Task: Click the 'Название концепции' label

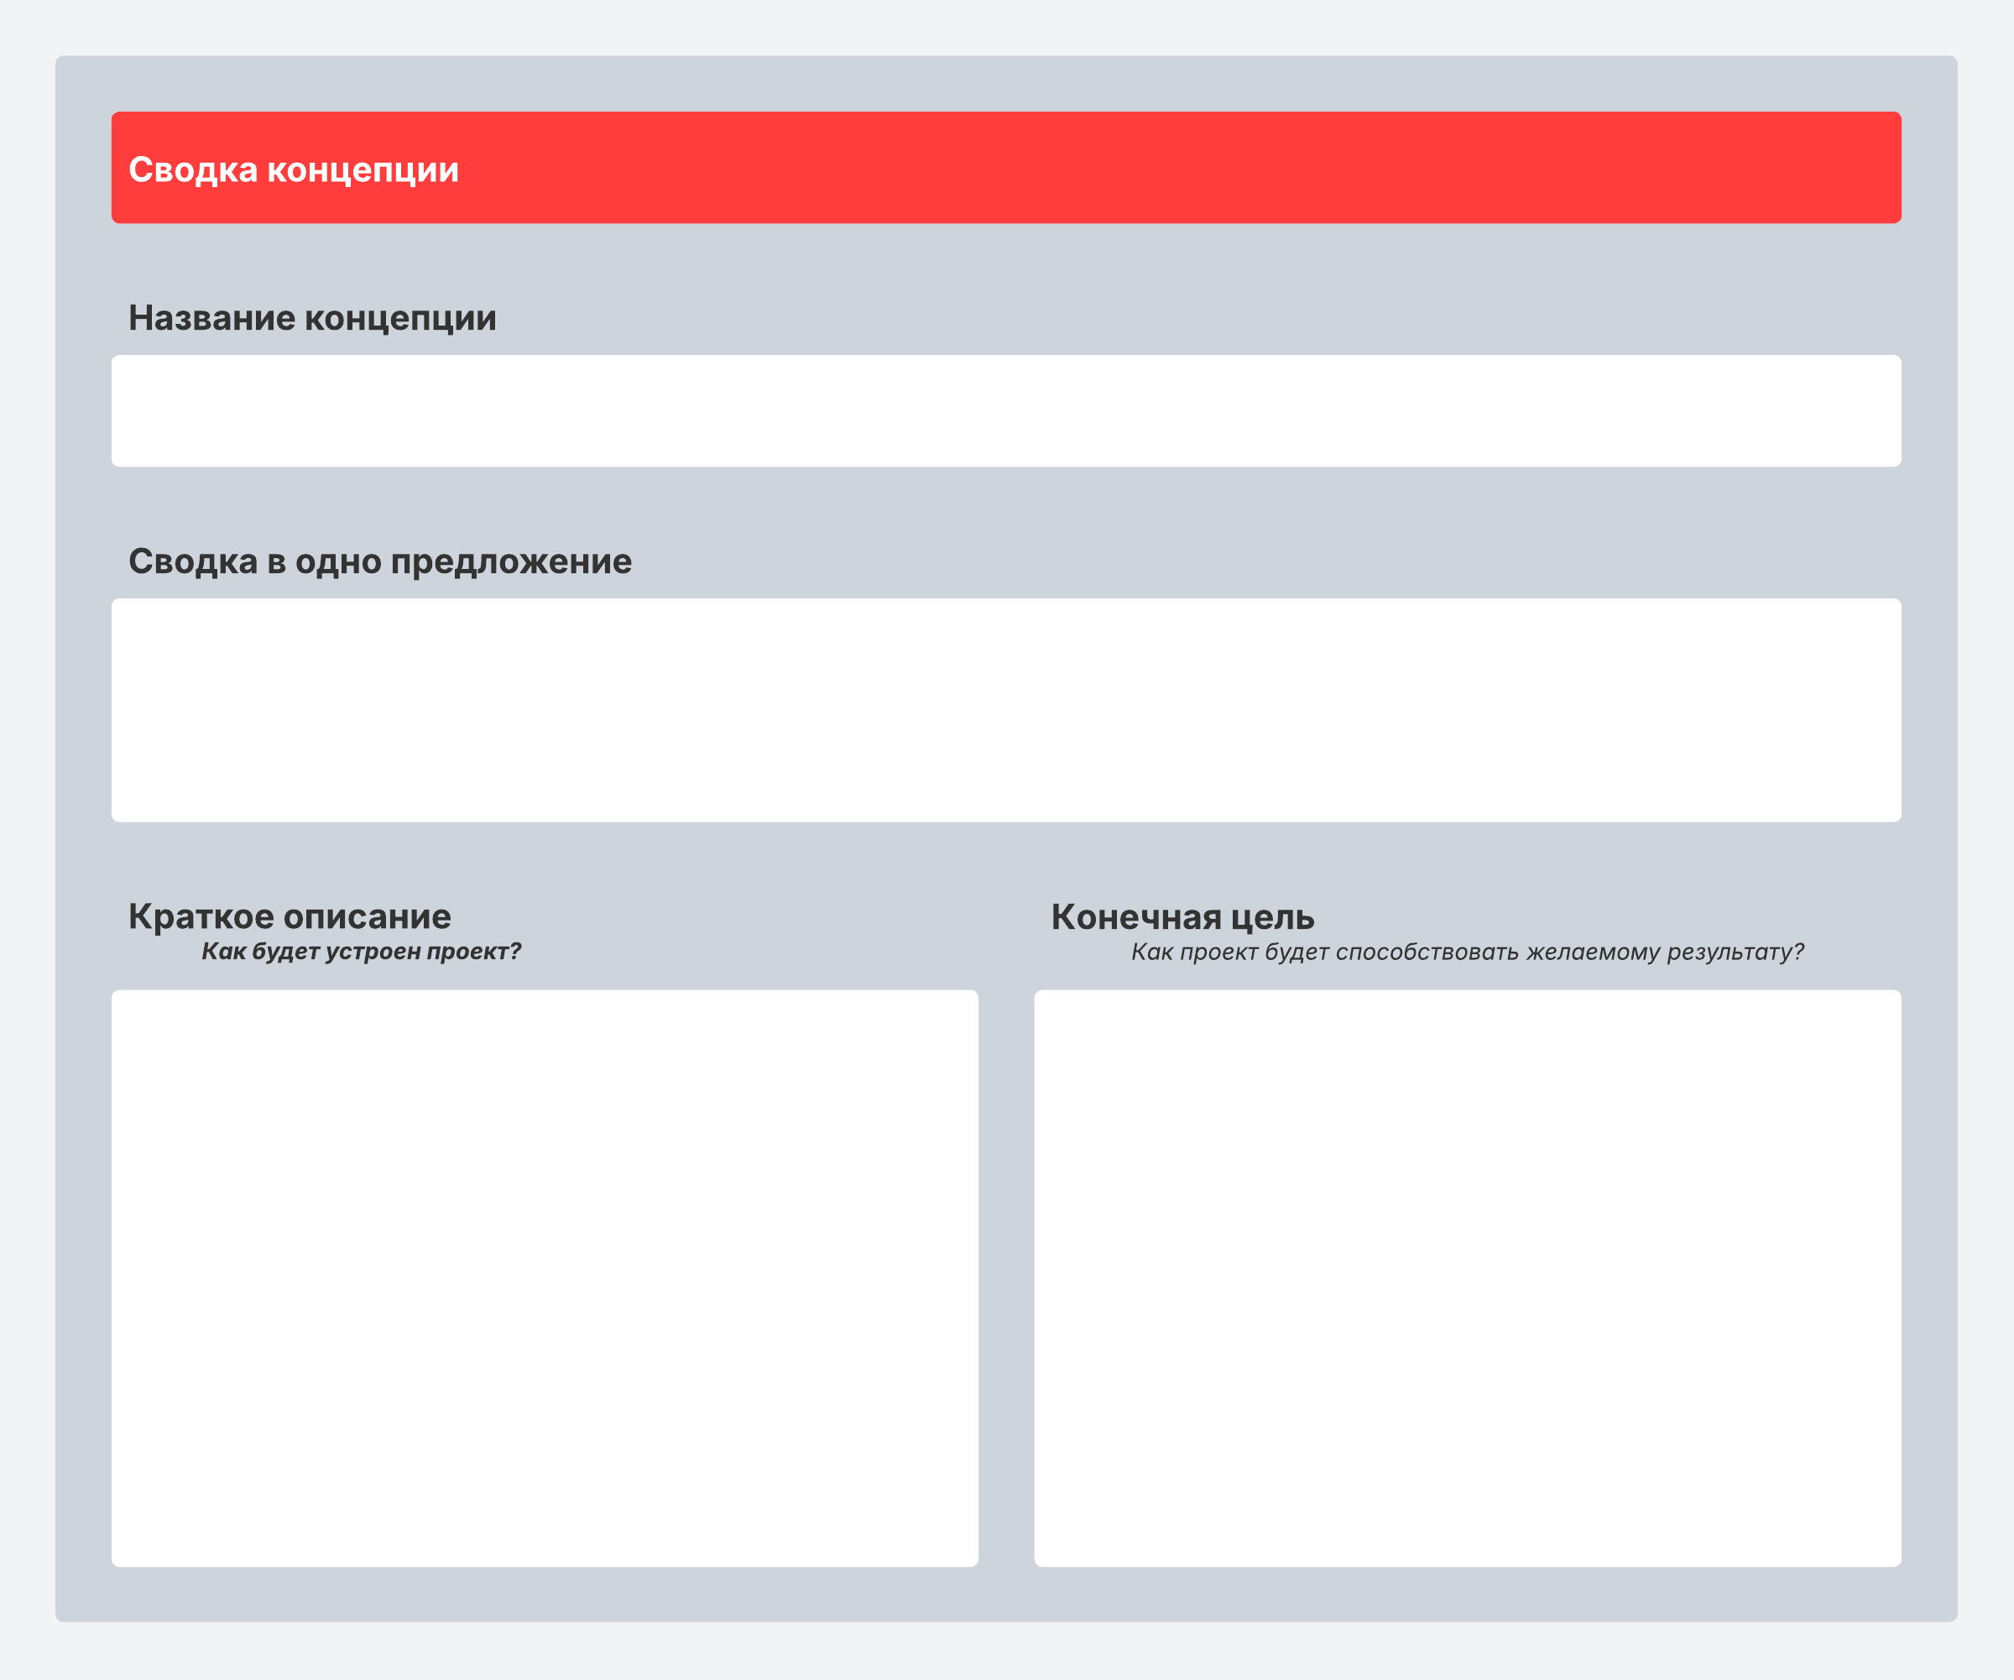Action: pyautogui.click(x=313, y=318)
